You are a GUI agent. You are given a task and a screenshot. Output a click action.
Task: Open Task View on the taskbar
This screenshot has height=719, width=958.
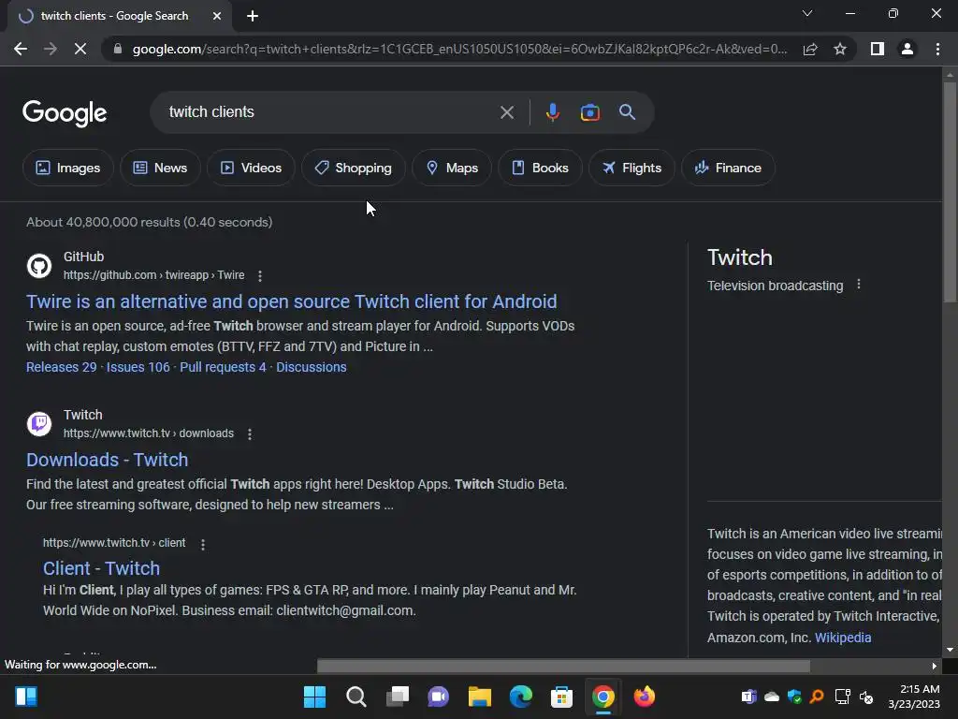(398, 697)
